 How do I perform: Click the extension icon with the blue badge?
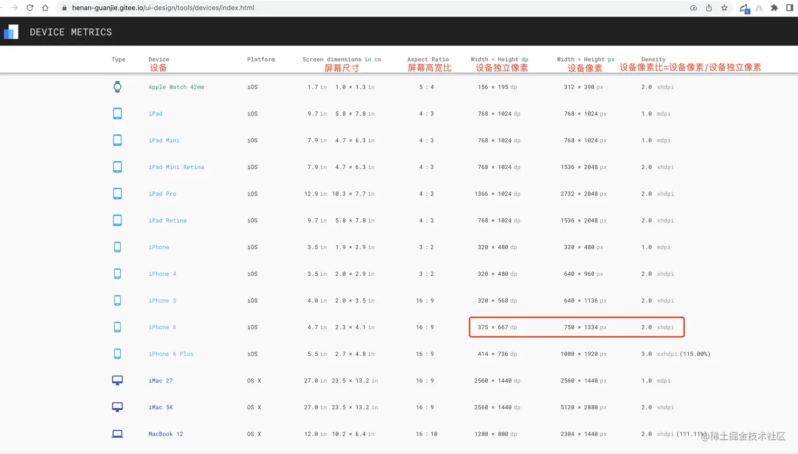coord(744,8)
